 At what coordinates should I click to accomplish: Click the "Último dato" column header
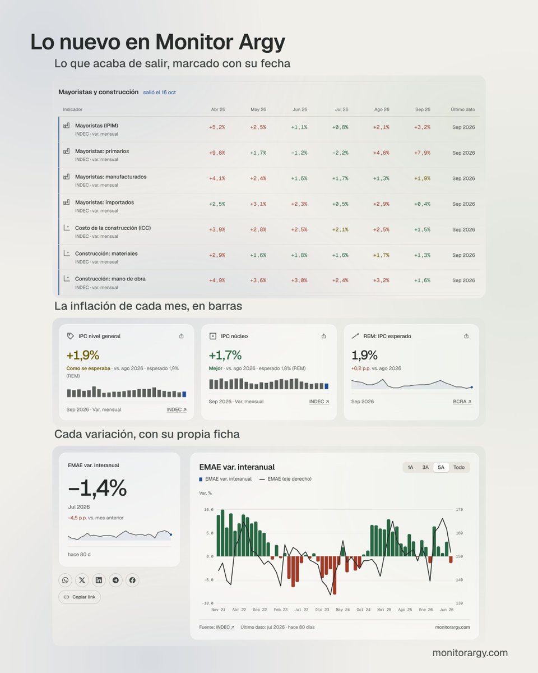click(x=463, y=109)
